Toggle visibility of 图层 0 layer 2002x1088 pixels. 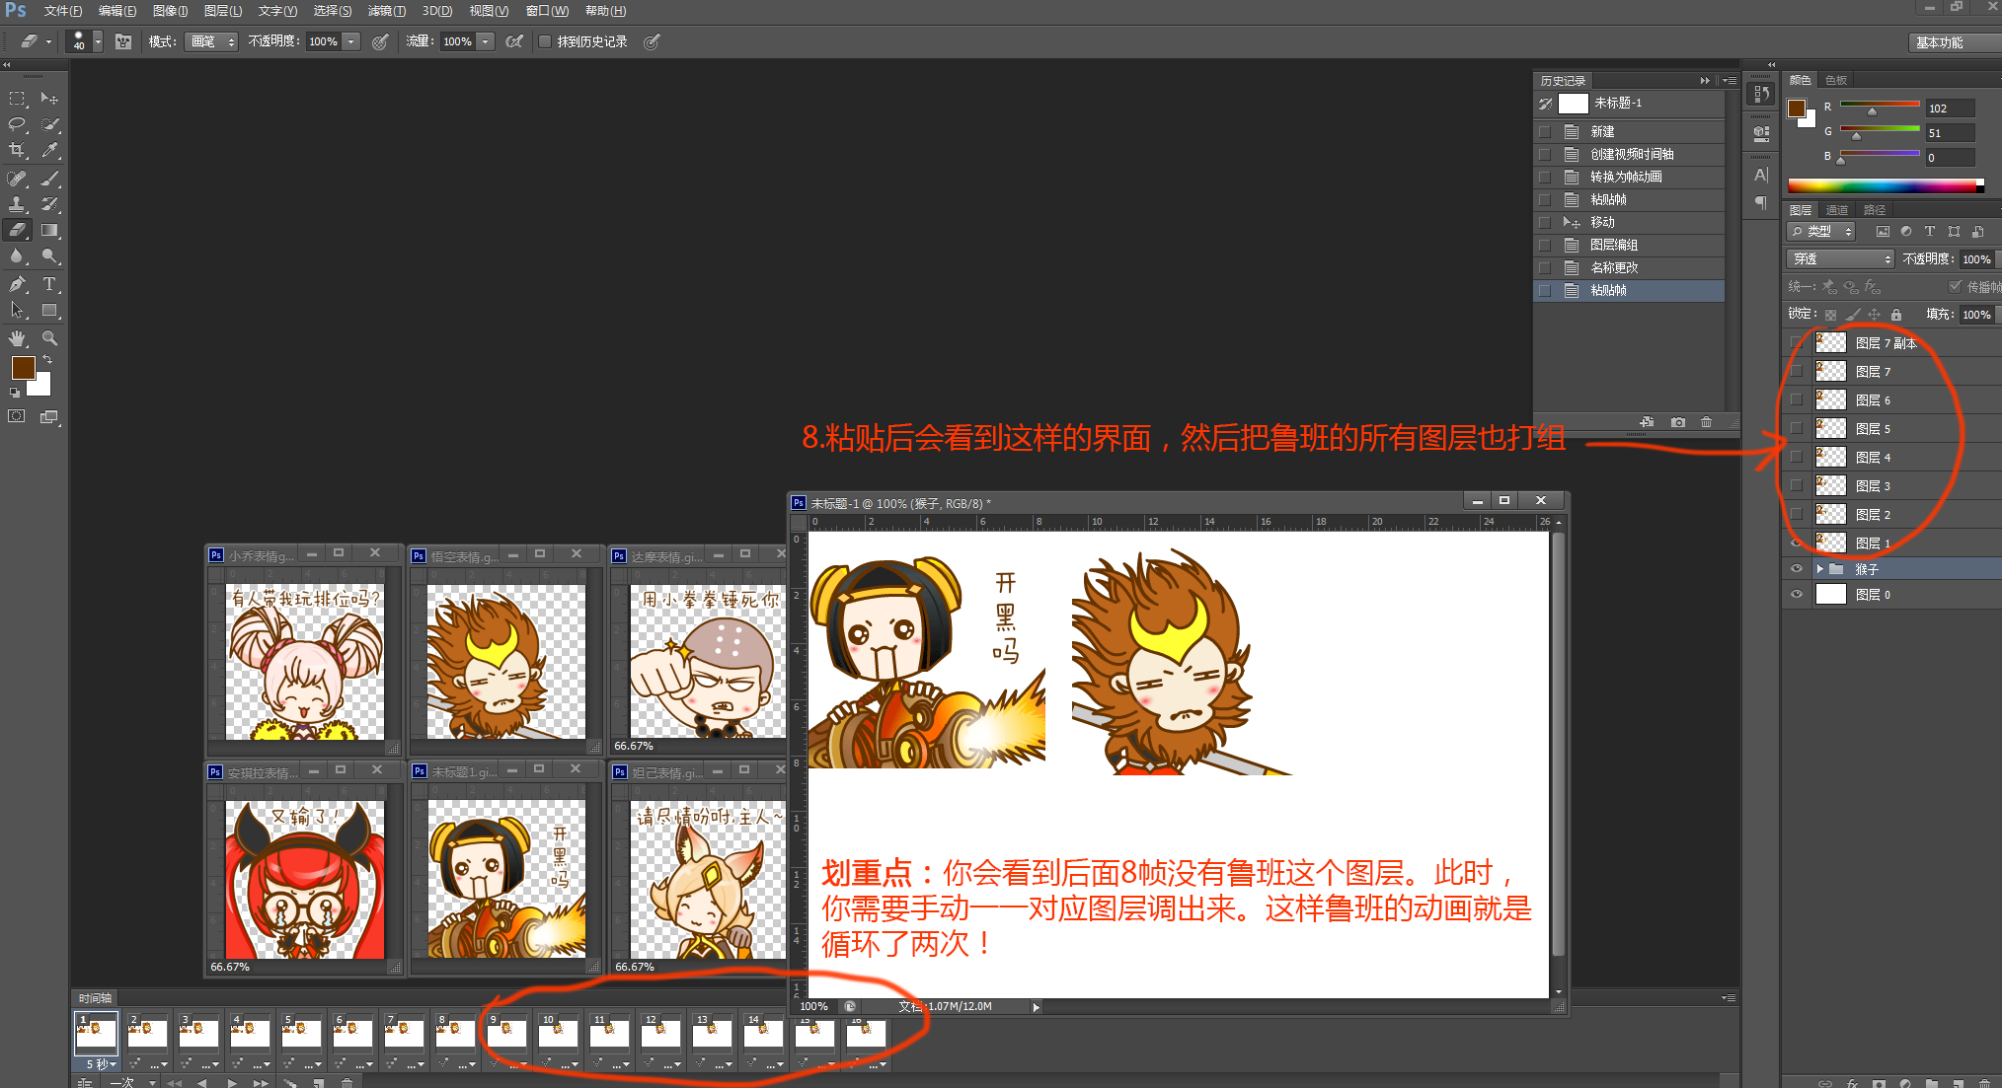(1796, 594)
